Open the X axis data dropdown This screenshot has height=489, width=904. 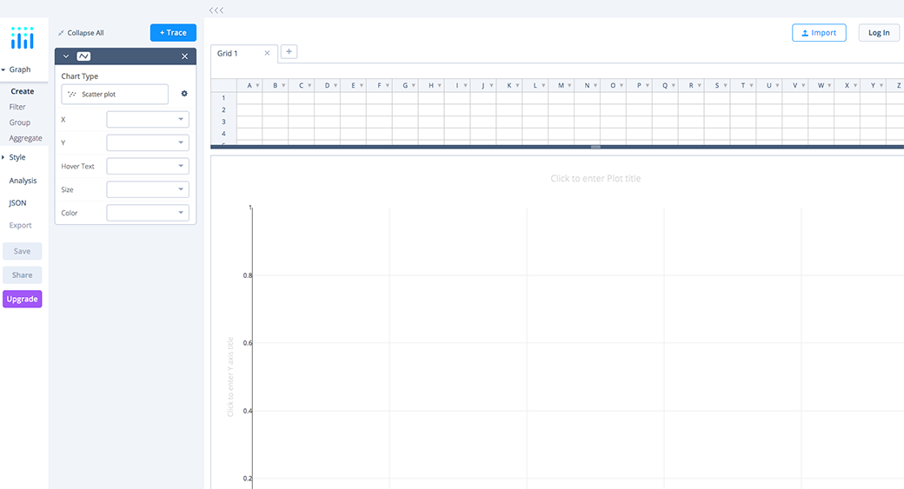[148, 119]
